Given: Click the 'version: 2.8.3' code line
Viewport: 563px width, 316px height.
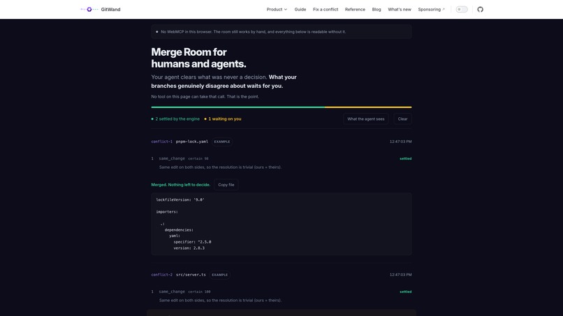Looking at the screenshot, I should (x=189, y=248).
